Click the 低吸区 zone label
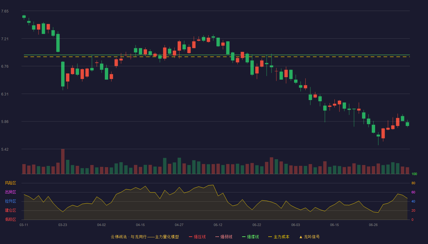 [10, 220]
